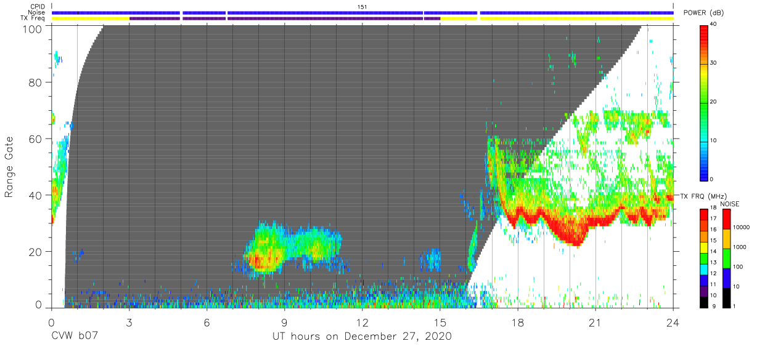Click the 20 tick on power colorbar
Screen dimensions: 757x349
(x=714, y=102)
